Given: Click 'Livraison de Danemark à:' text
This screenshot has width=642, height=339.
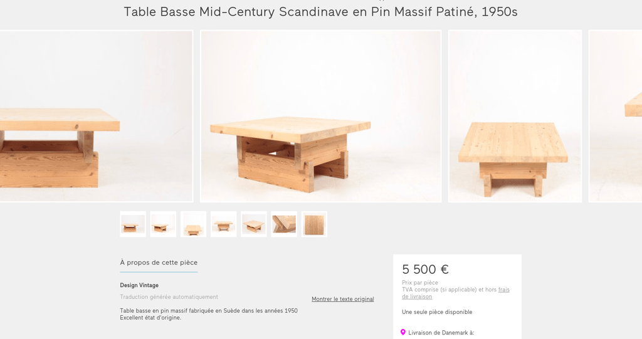Looking at the screenshot, I should click(441, 333).
